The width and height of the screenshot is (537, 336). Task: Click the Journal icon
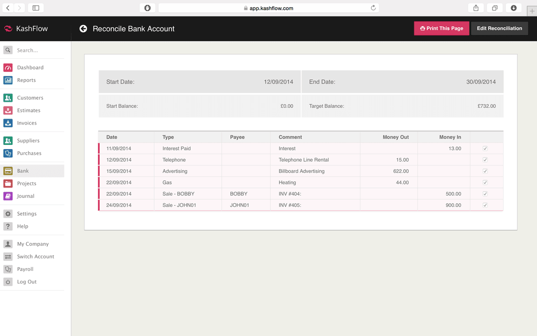pos(8,196)
